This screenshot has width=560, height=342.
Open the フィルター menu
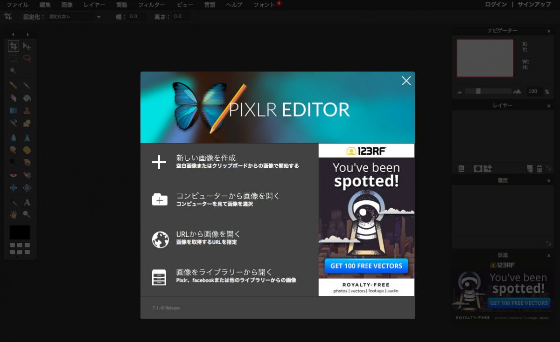pyautogui.click(x=152, y=5)
